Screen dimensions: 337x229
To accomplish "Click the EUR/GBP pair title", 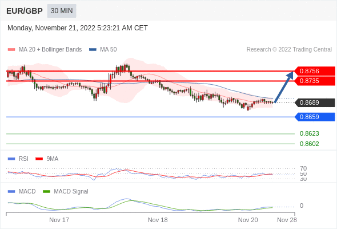I will point(25,11).
